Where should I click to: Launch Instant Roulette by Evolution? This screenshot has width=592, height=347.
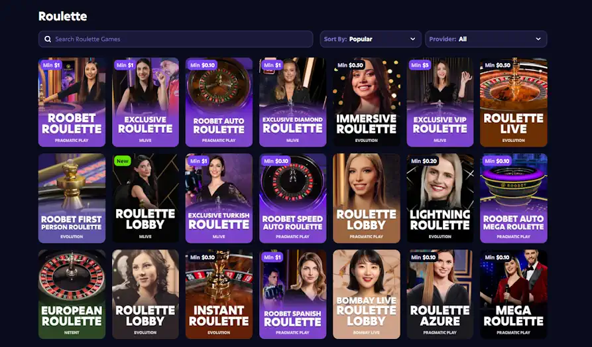219,294
